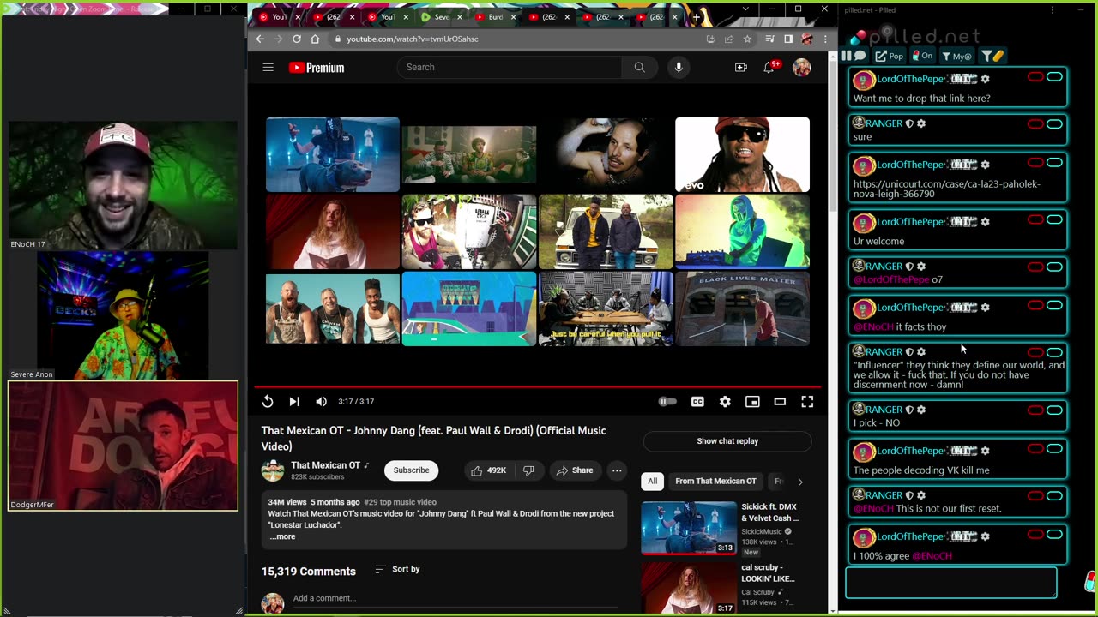Go fullscreen on the video player
The height and width of the screenshot is (617, 1098).
(807, 401)
